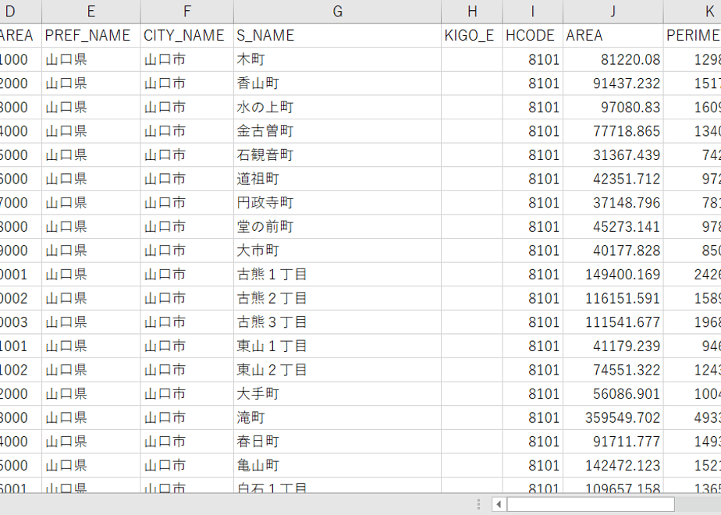The height and width of the screenshot is (515, 721).
Task: Click the area value 359549.702
Action: coord(613,418)
